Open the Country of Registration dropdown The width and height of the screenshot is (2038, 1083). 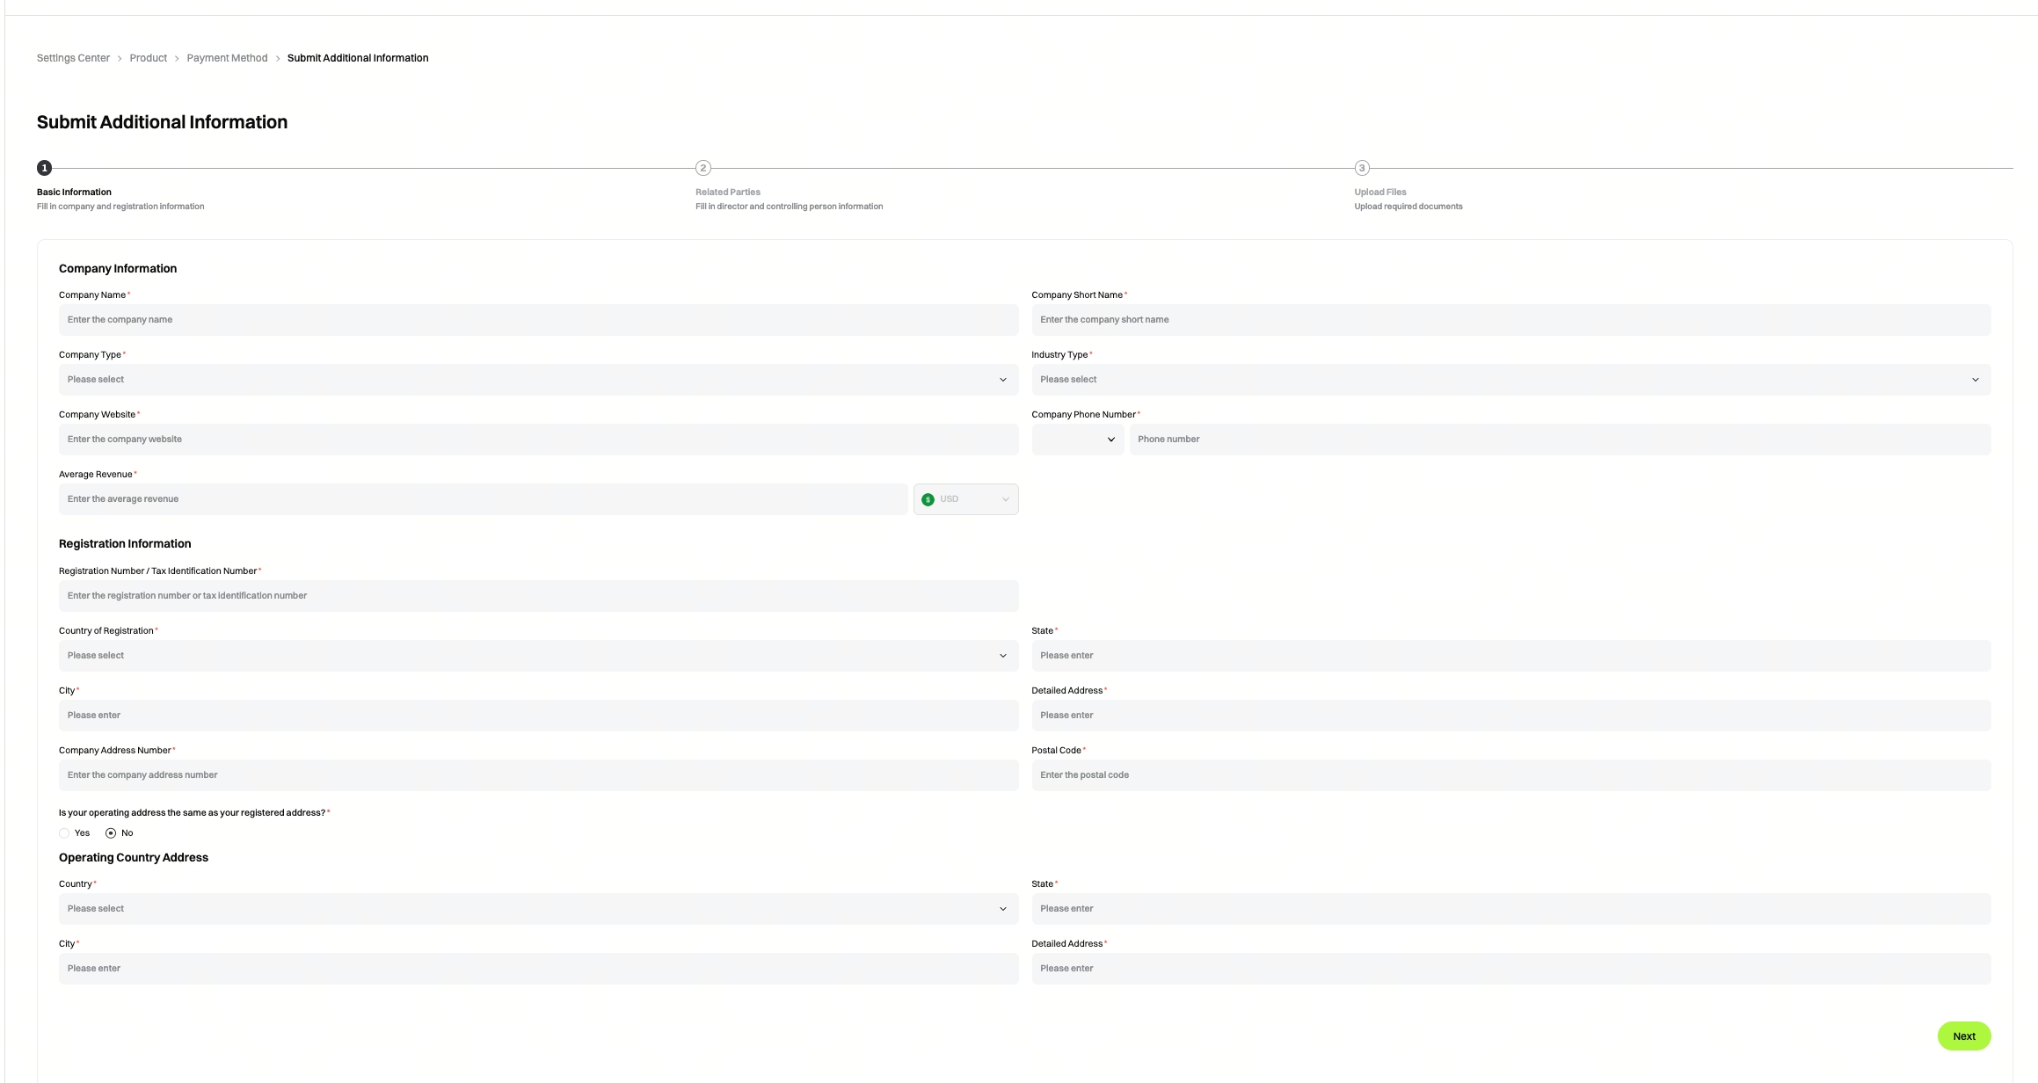(x=538, y=656)
